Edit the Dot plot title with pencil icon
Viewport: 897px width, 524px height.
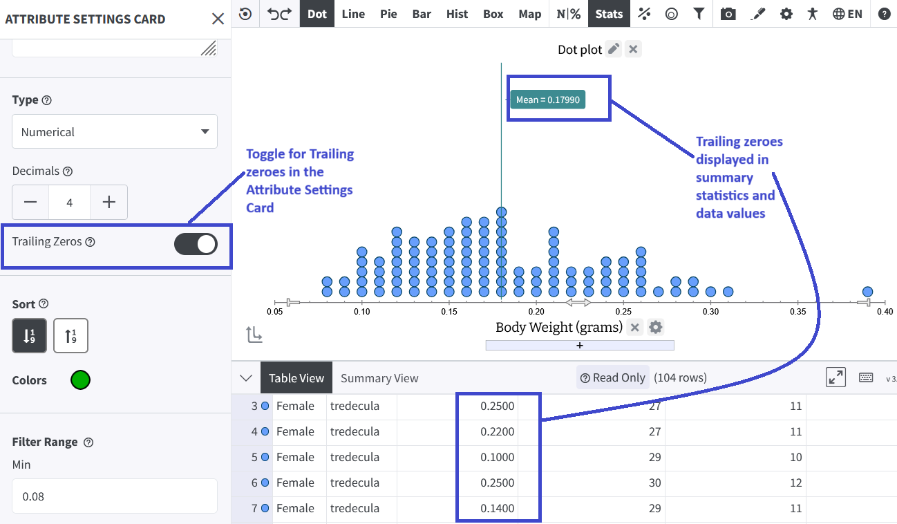613,49
